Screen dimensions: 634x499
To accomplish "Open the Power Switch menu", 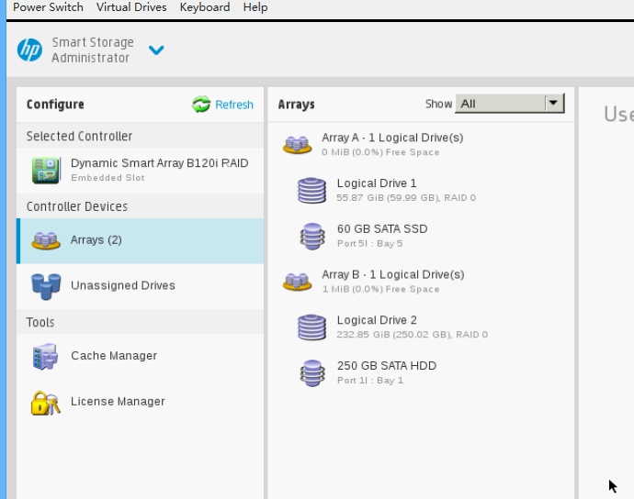I will tap(48, 7).
